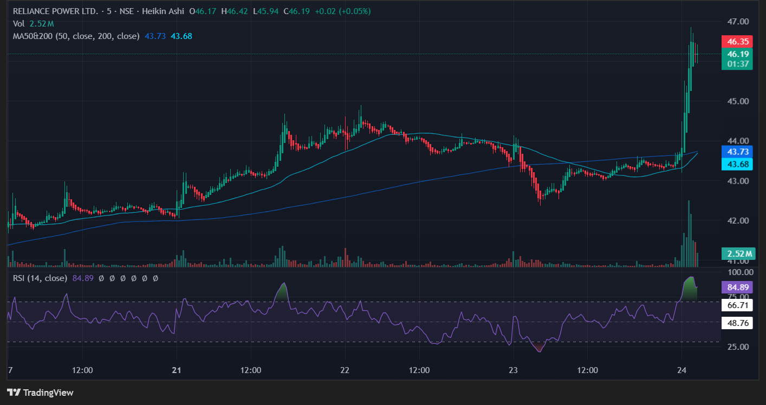The width and height of the screenshot is (766, 405).
Task: Click the 42.00 price scale mark
Action: (x=738, y=220)
